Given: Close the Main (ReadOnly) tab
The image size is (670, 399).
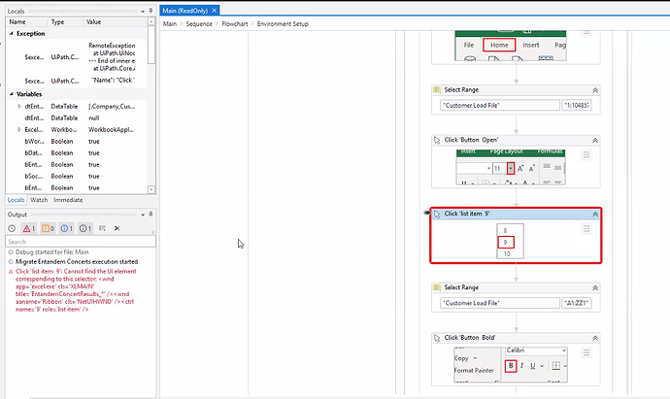Looking at the screenshot, I should [214, 11].
